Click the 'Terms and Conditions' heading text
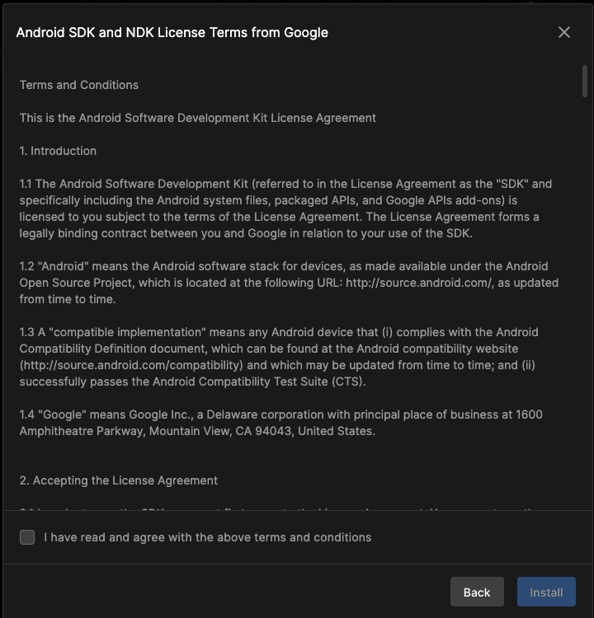The height and width of the screenshot is (618, 594). pos(79,85)
